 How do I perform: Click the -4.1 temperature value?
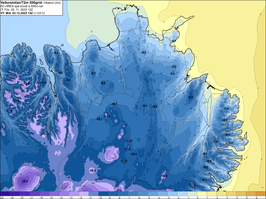point(173,41)
